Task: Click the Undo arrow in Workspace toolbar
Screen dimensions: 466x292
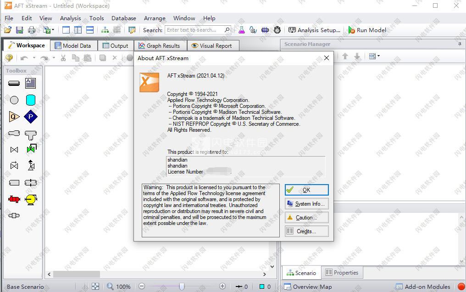Action: pyautogui.click(x=24, y=58)
